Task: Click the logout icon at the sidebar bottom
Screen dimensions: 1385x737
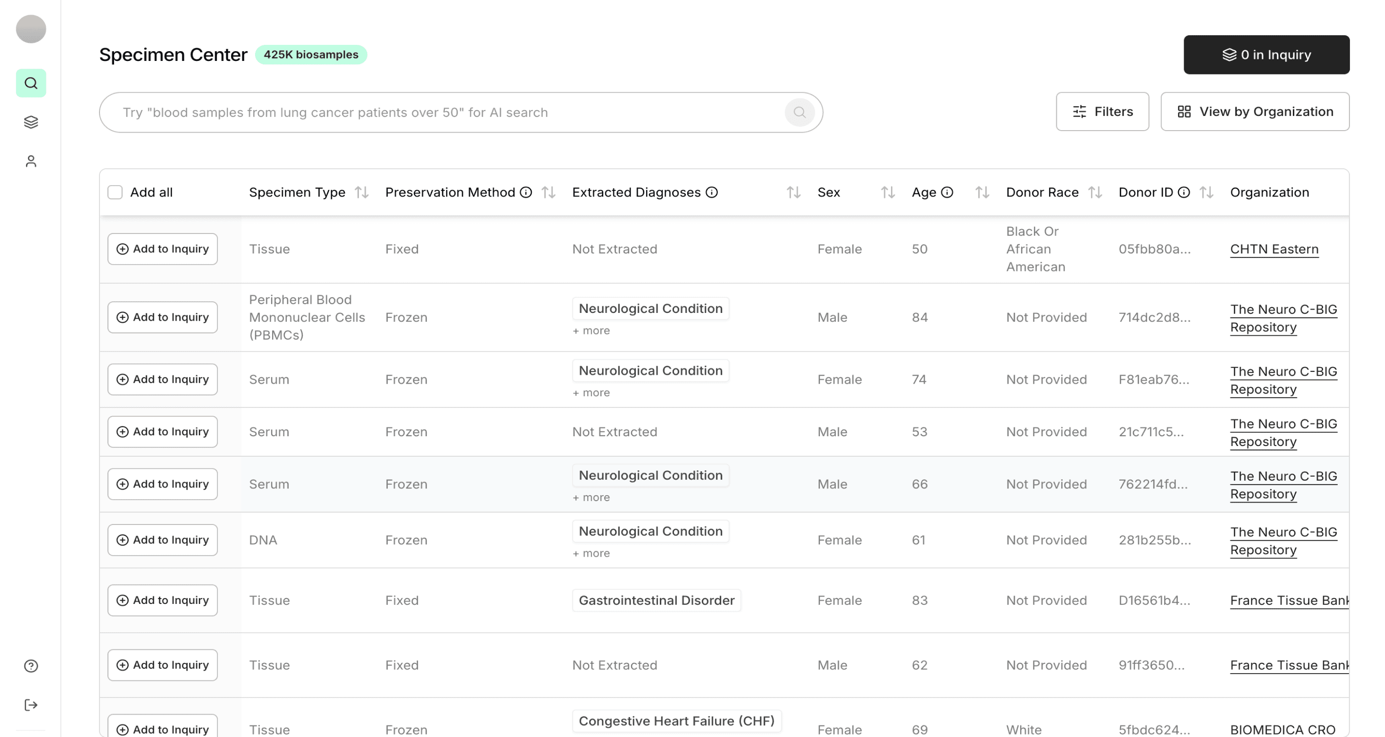Action: pos(31,705)
